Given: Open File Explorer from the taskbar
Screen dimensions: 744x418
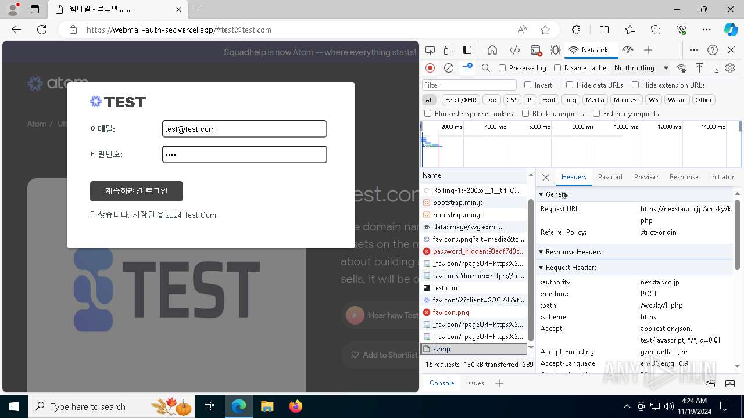Looking at the screenshot, I should (x=267, y=406).
